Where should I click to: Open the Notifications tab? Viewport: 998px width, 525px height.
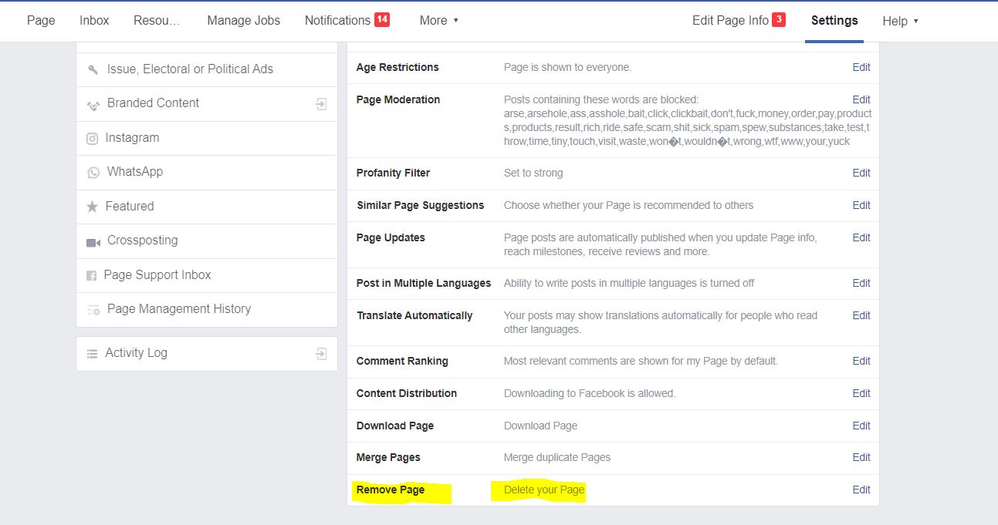(x=337, y=21)
